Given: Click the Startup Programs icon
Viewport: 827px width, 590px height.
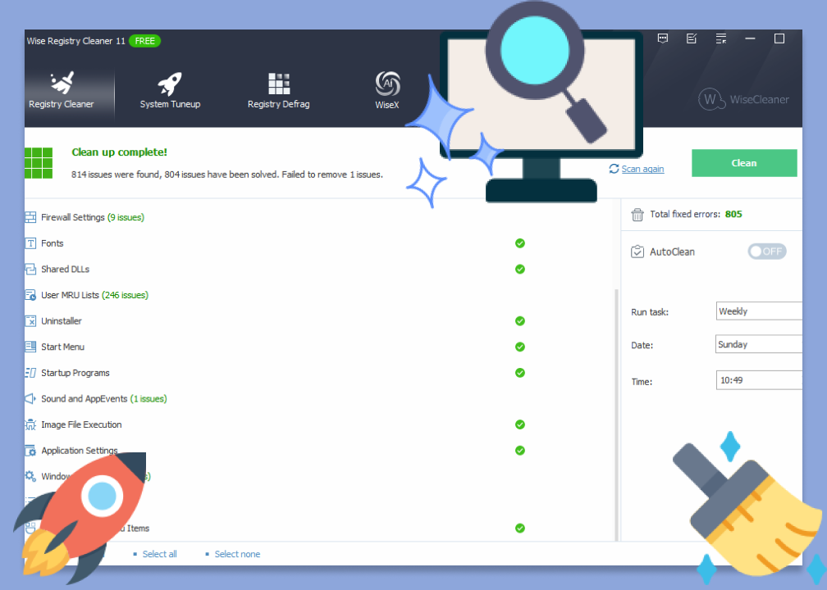Looking at the screenshot, I should pyautogui.click(x=30, y=373).
